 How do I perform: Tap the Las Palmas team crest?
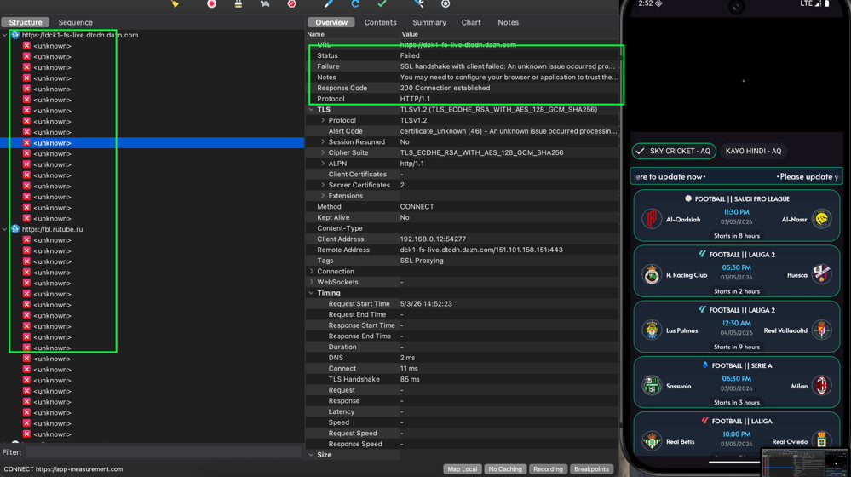652,330
